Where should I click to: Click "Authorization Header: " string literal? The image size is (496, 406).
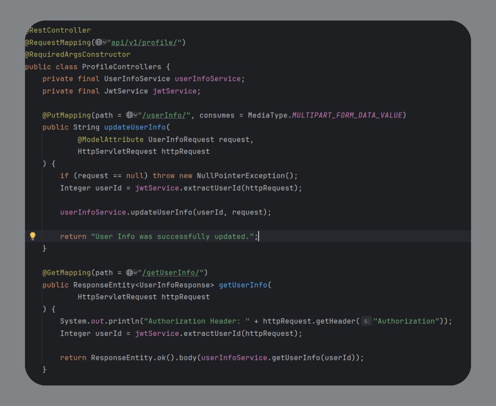pos(197,321)
